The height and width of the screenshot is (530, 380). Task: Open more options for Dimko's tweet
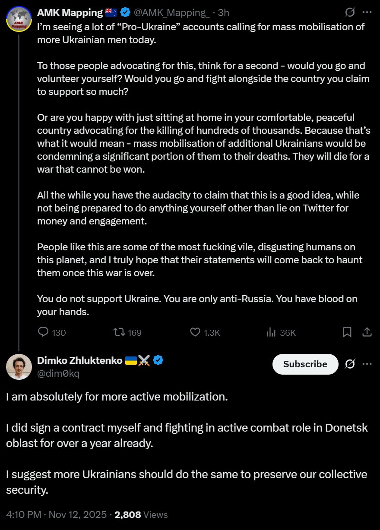click(367, 364)
